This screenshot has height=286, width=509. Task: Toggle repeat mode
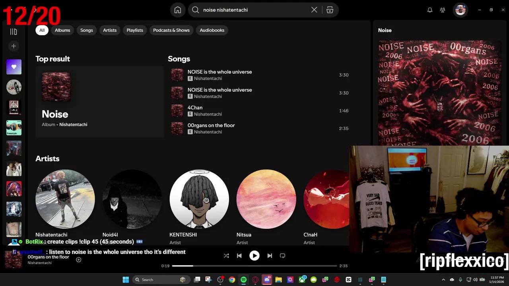tap(282, 256)
